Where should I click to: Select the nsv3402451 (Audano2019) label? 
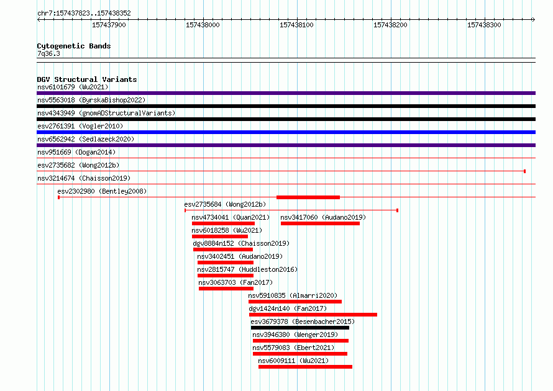tap(240, 256)
